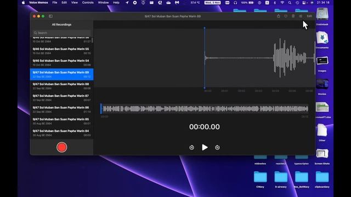Skip forward 15 seconds
Image resolution: width=351 pixels, height=197 pixels.
[x=217, y=147]
